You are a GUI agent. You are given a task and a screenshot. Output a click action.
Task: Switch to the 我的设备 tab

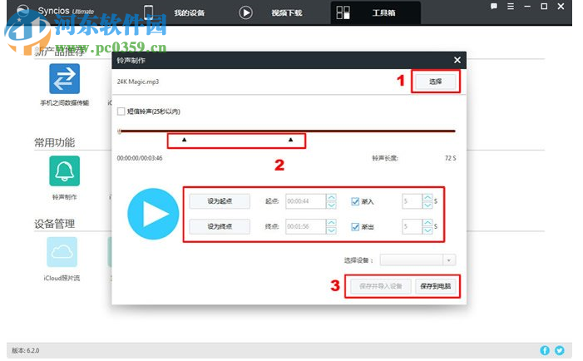[x=190, y=13]
